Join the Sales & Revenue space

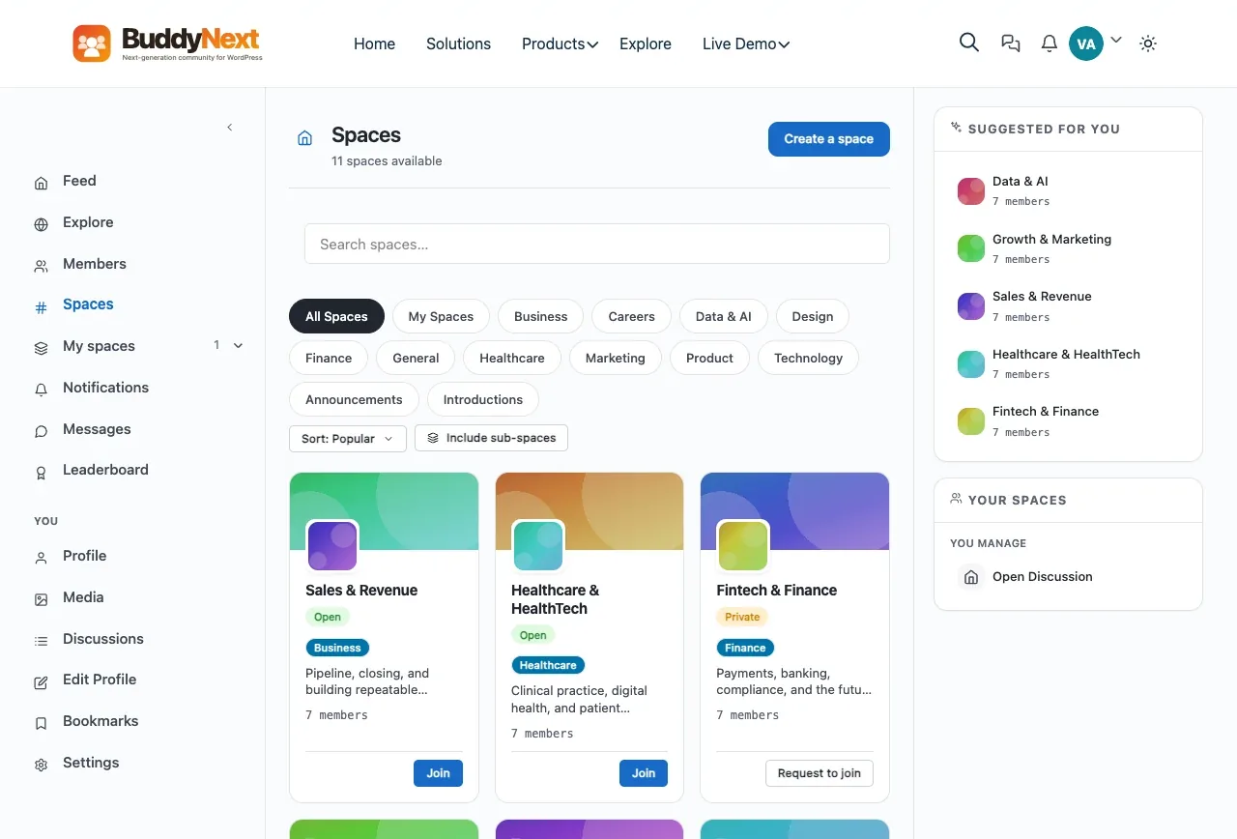point(438,773)
